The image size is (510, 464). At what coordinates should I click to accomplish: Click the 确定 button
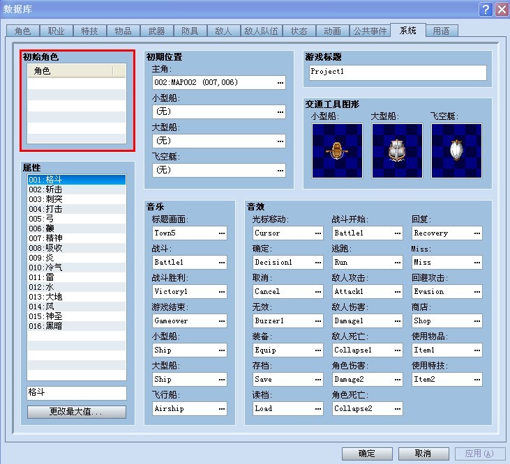click(x=367, y=454)
